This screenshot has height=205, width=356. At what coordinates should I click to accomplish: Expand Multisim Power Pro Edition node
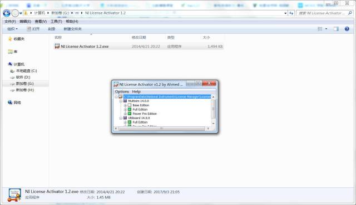pyautogui.click(x=125, y=114)
